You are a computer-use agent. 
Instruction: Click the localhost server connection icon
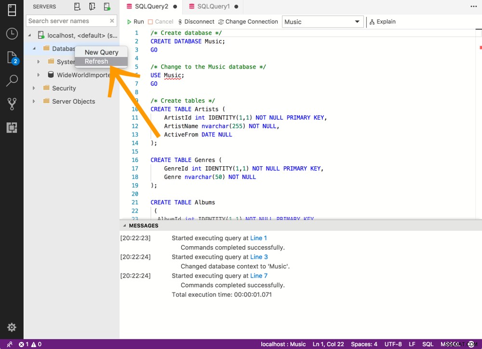tap(41, 35)
